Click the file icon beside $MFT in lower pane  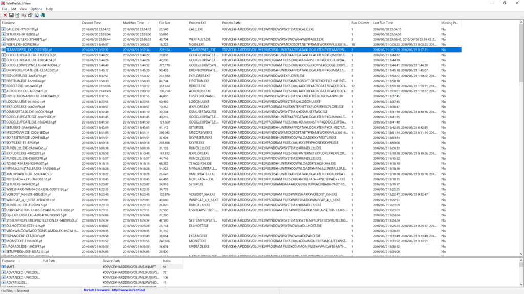pyautogui.click(x=4, y=267)
